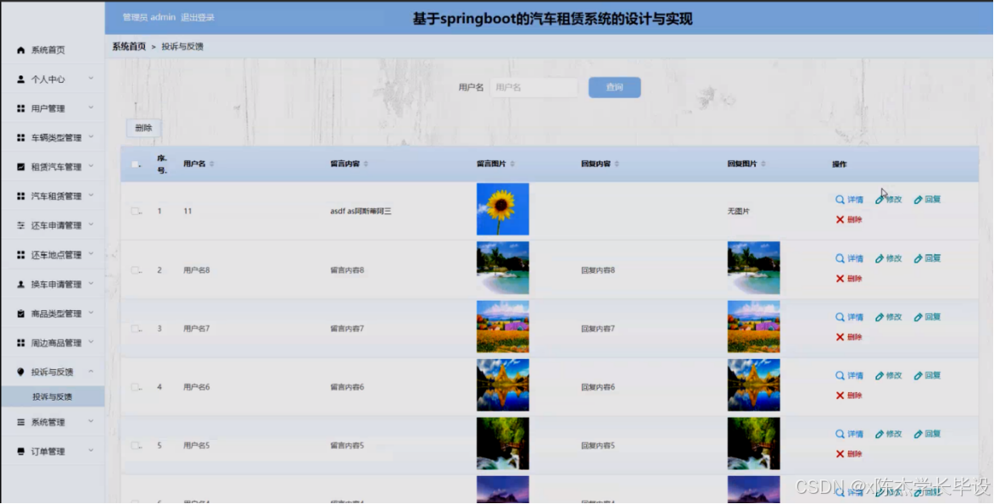Check the checkbox for 用户名5 row
994x504 pixels.
click(135, 446)
